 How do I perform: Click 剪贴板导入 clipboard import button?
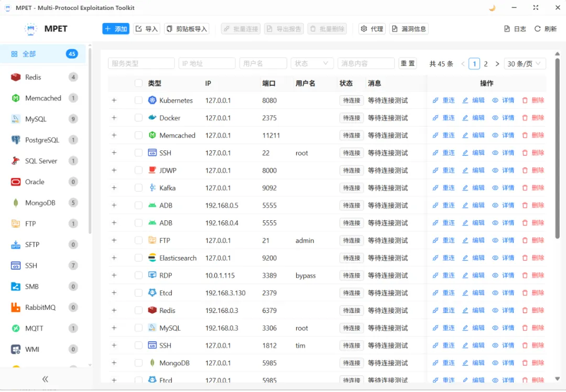click(x=187, y=29)
